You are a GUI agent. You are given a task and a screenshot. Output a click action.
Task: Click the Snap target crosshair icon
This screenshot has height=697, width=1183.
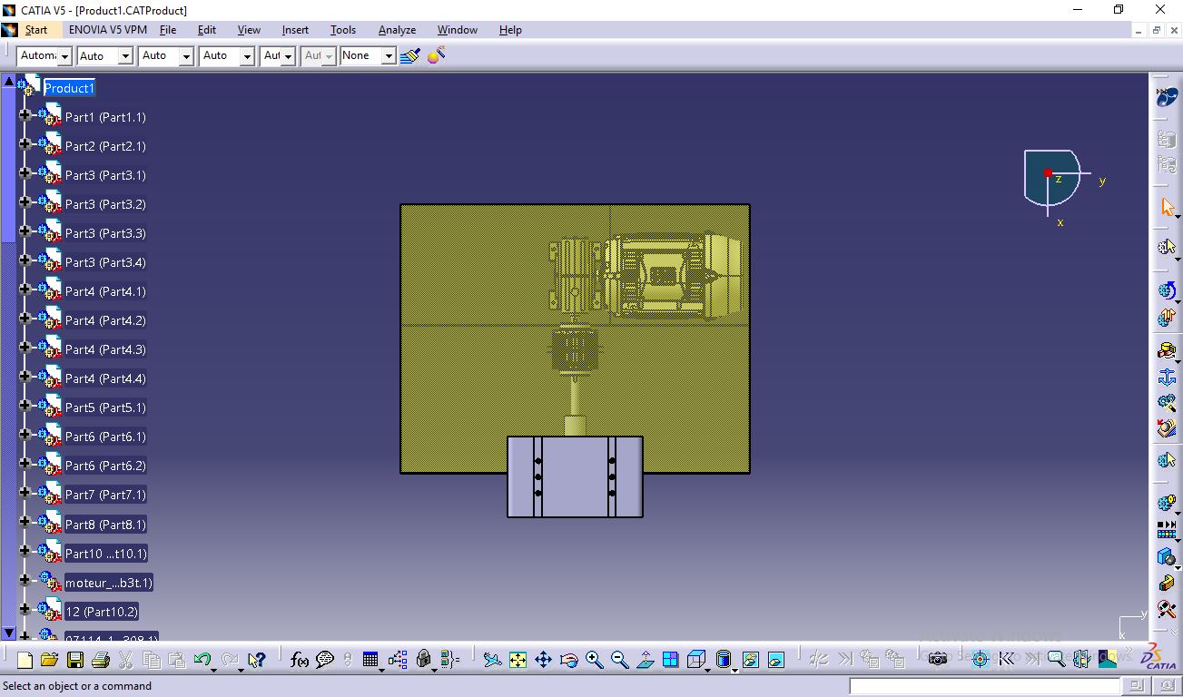point(980,659)
